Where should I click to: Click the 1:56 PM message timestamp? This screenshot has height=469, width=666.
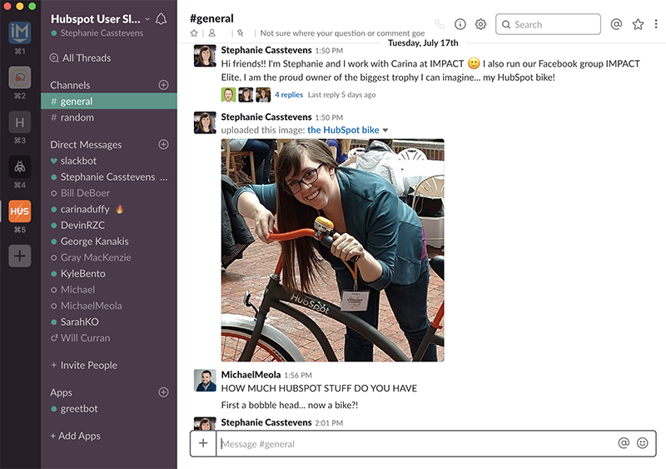tap(298, 376)
